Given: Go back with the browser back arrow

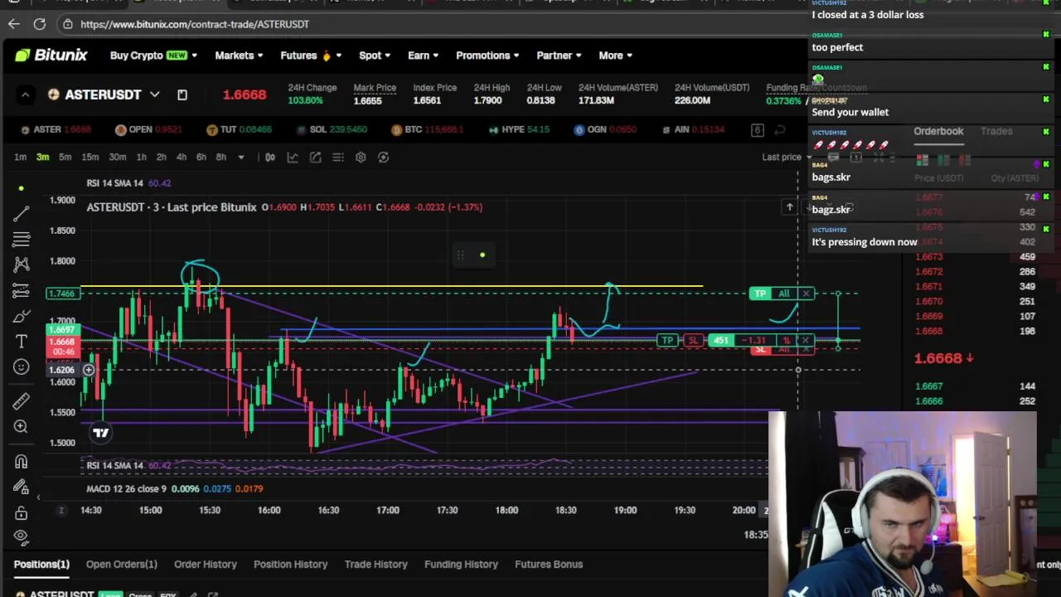Looking at the screenshot, I should tap(13, 24).
